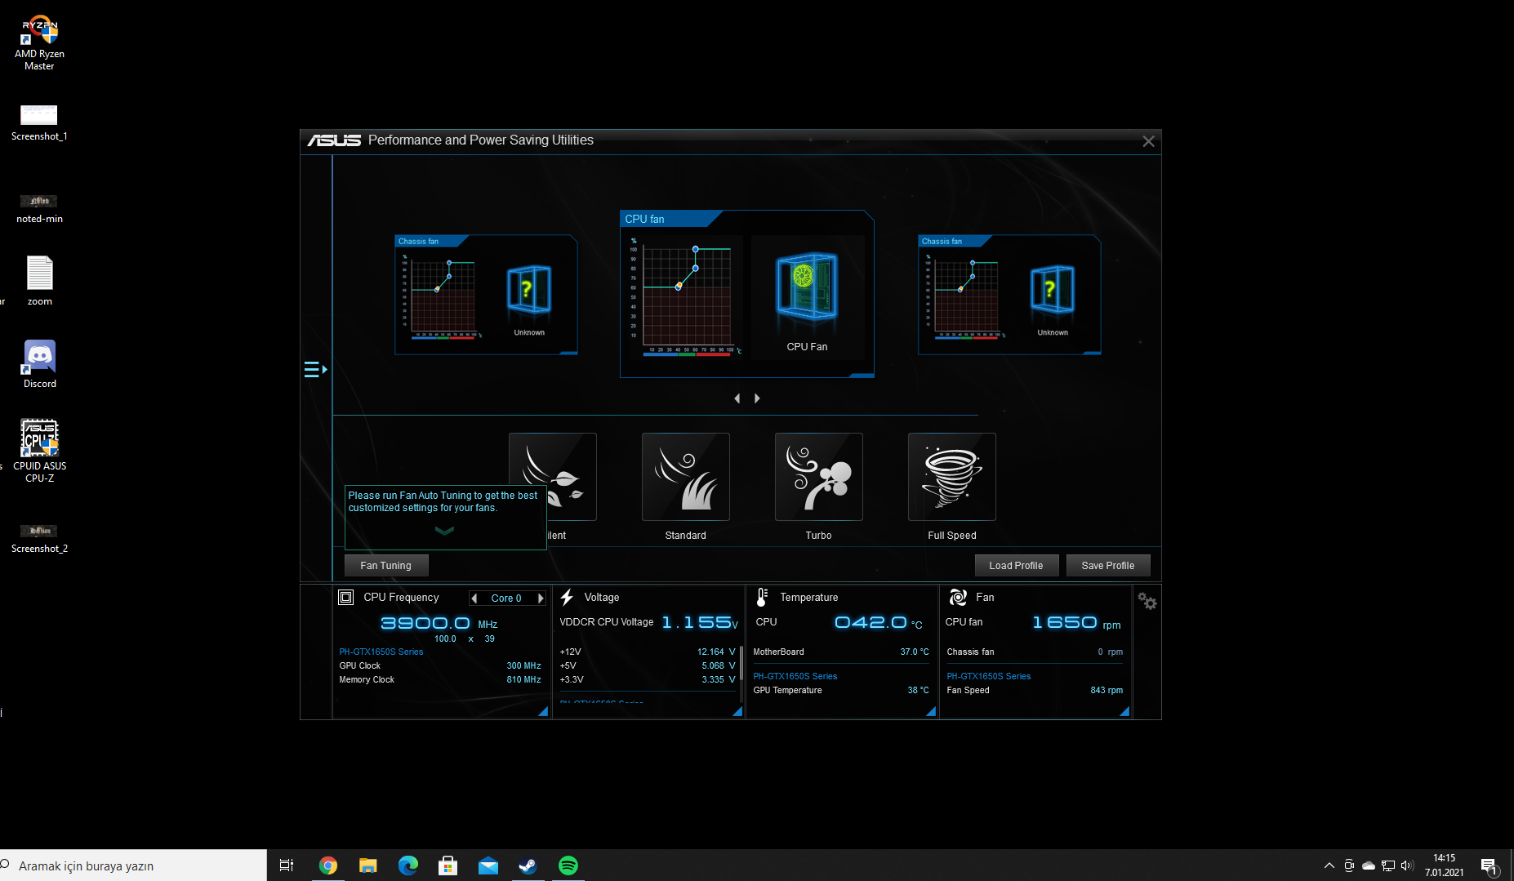Open the noted-min desktop file
The image size is (1514, 881).
click(x=39, y=208)
